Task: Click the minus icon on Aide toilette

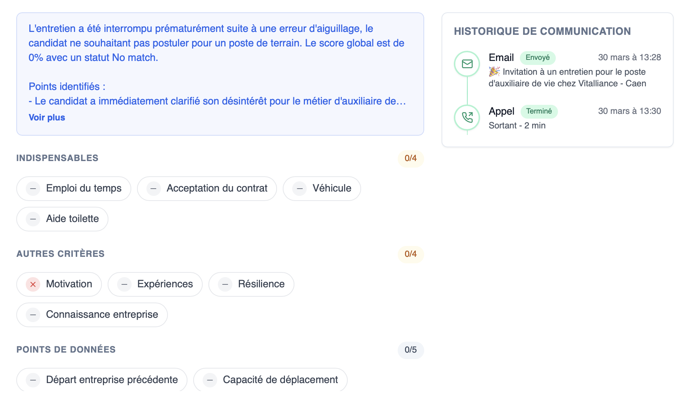Action: (x=33, y=219)
